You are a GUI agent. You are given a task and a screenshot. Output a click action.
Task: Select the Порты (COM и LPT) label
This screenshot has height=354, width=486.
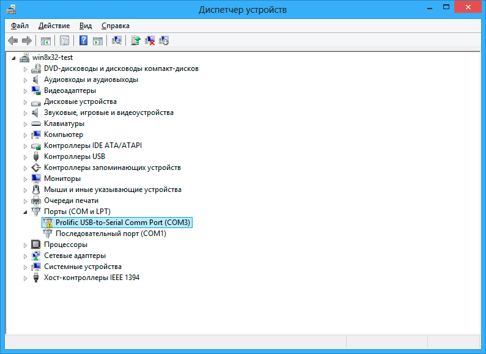point(77,212)
